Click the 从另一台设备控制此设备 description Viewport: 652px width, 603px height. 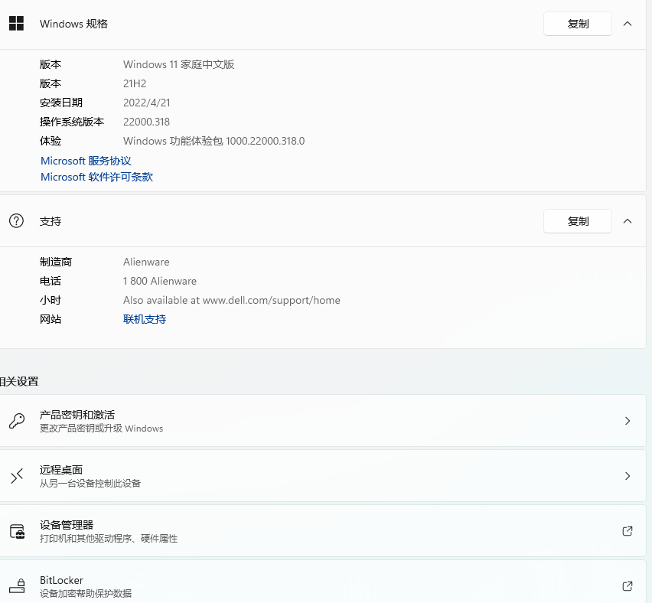pos(90,483)
